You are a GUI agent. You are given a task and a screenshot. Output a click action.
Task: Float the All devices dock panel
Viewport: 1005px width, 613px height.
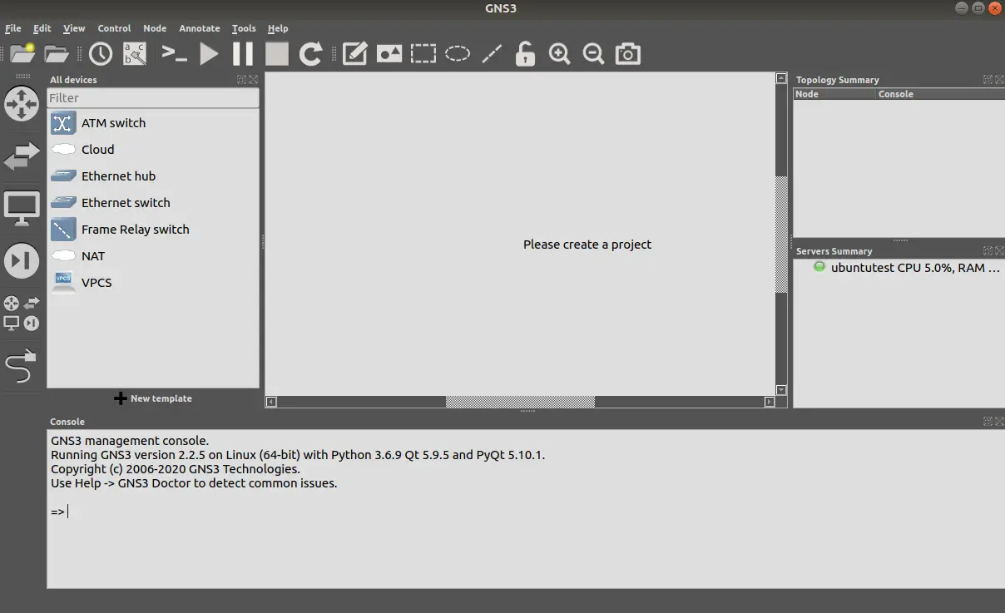click(241, 80)
